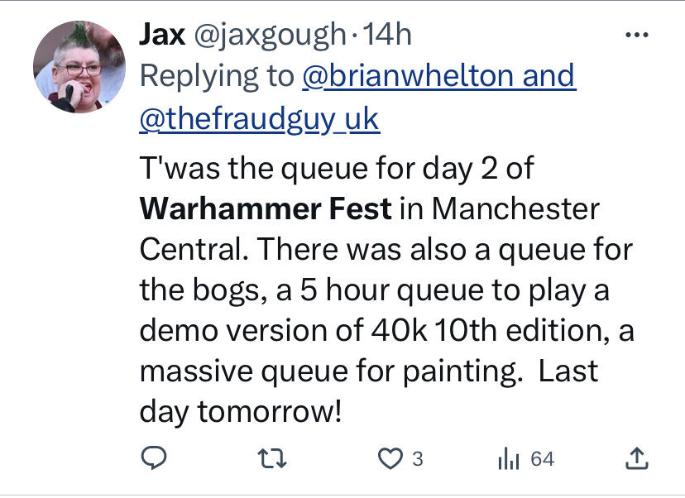
Task: Click the 'Last day tomorrow!' text
Action: [240, 411]
